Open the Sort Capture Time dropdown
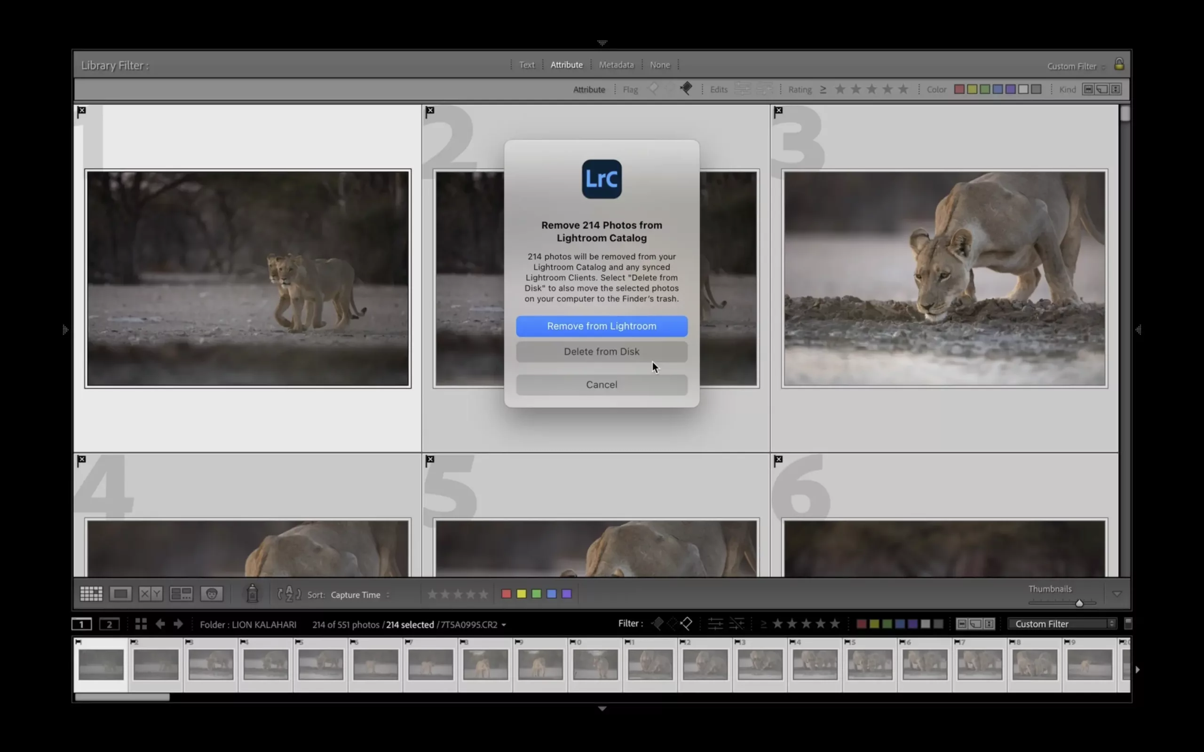This screenshot has width=1204, height=752. (x=360, y=595)
